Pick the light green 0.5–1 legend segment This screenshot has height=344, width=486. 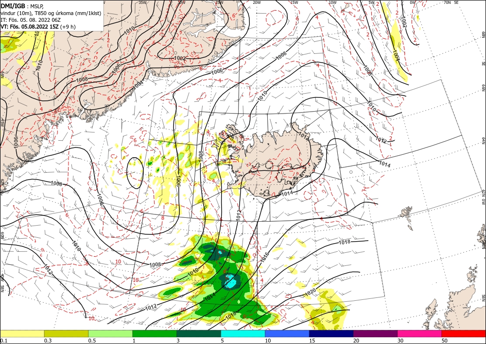(110, 333)
